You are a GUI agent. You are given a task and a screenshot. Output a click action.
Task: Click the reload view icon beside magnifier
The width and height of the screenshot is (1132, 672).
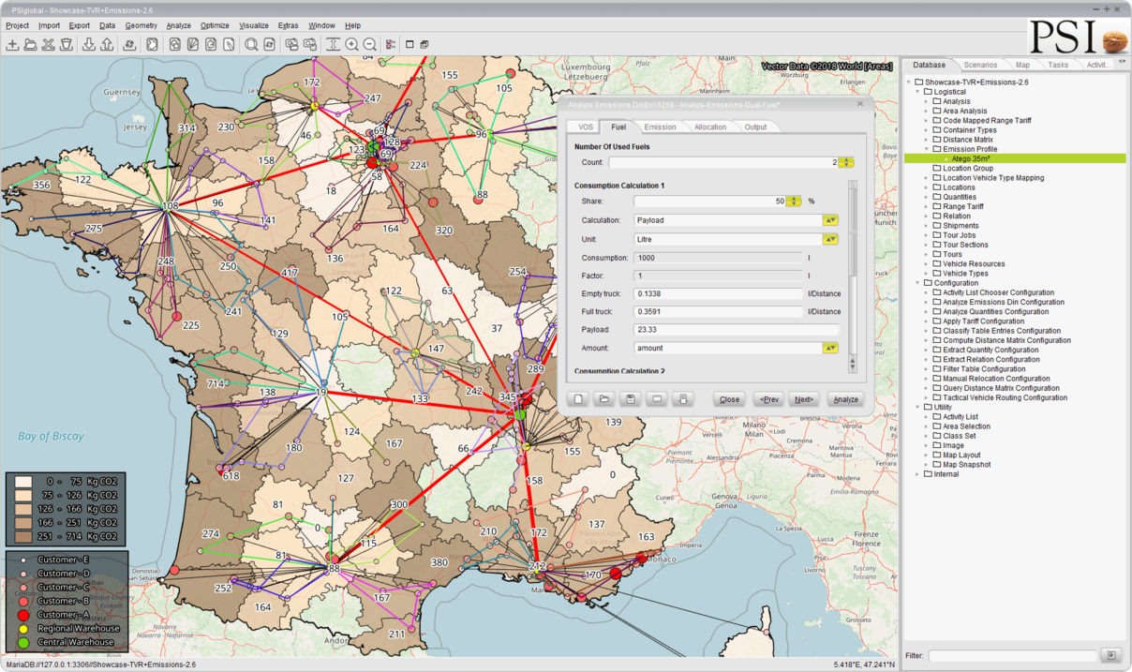(x=269, y=44)
